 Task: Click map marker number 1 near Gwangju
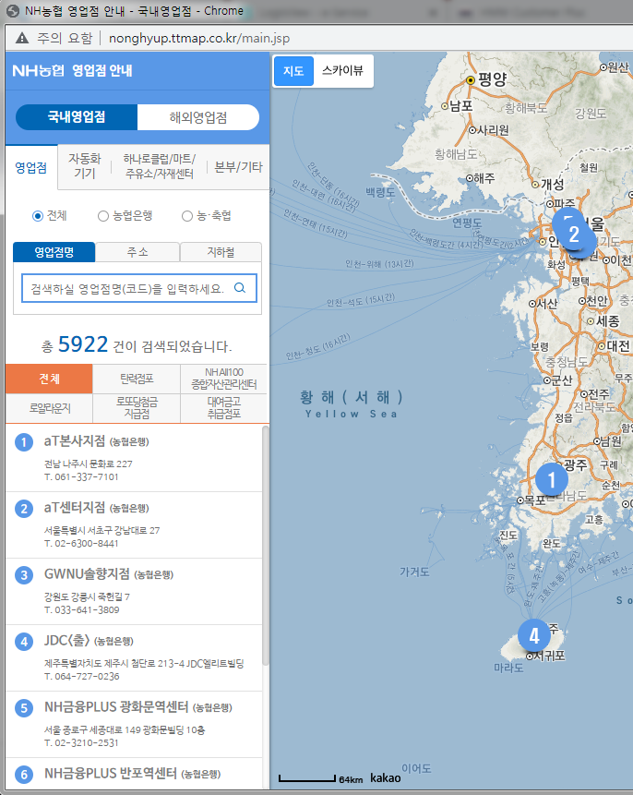[552, 479]
